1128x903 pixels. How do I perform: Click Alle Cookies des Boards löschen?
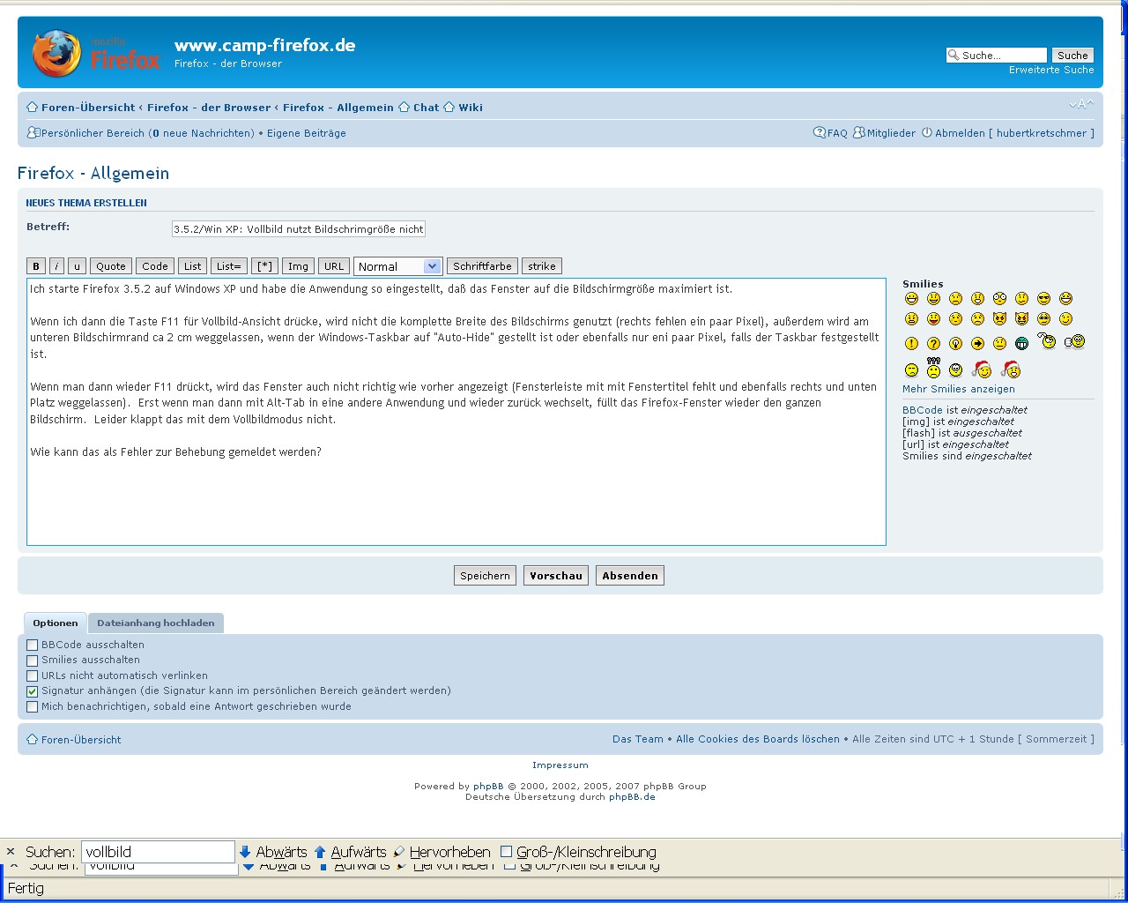coord(758,739)
